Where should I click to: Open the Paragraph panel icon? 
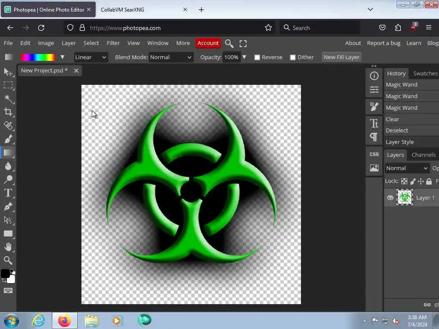[374, 137]
